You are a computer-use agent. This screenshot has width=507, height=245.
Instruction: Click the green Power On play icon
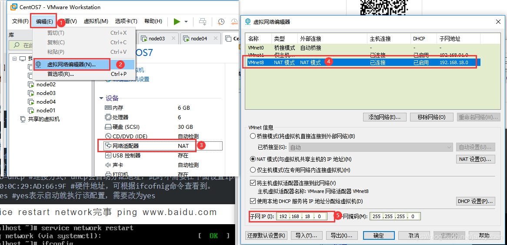(177, 21)
